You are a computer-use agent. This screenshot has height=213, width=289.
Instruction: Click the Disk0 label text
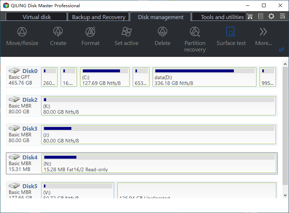pos(30,71)
